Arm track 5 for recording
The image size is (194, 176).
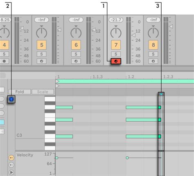point(41,61)
